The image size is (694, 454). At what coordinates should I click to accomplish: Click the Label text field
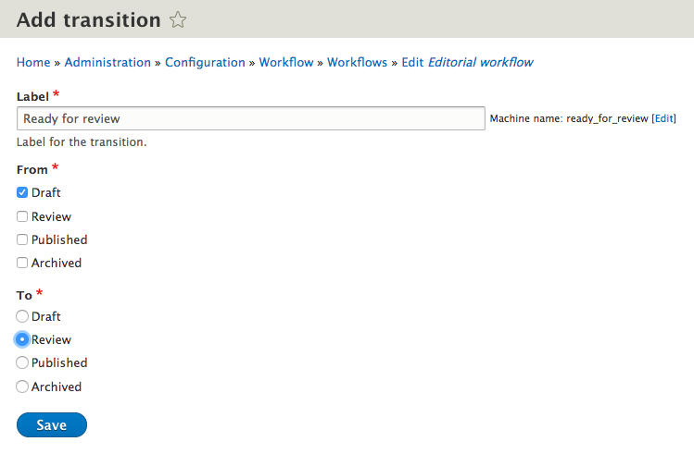coord(251,118)
